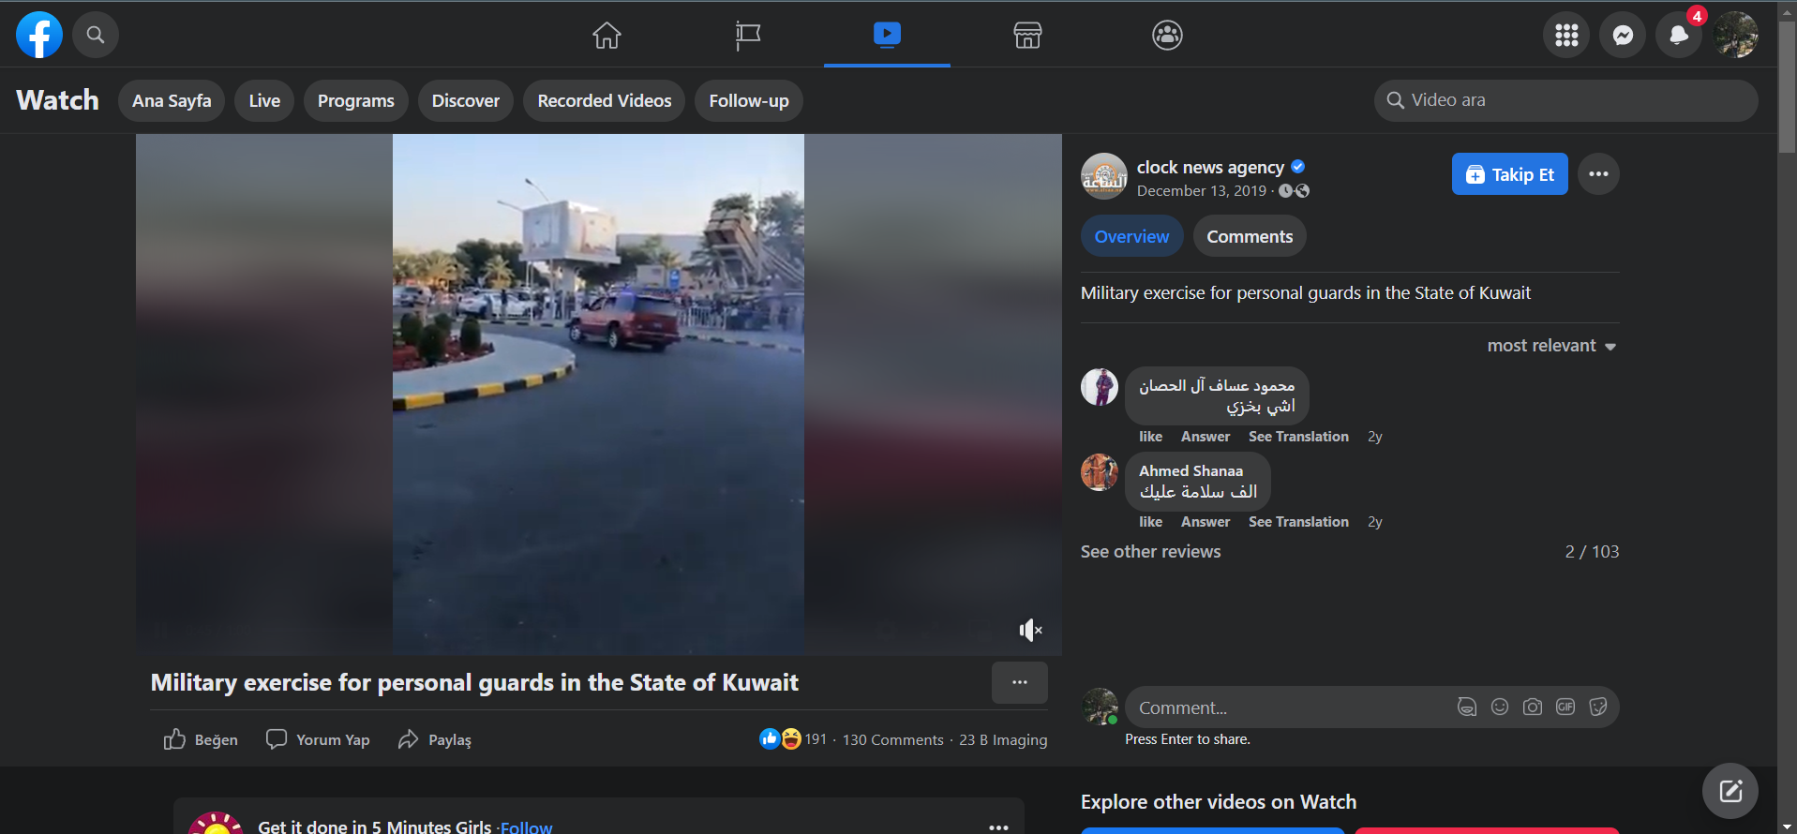This screenshot has width=1797, height=834.
Task: Toggle following with Takip Et button
Action: tap(1509, 174)
